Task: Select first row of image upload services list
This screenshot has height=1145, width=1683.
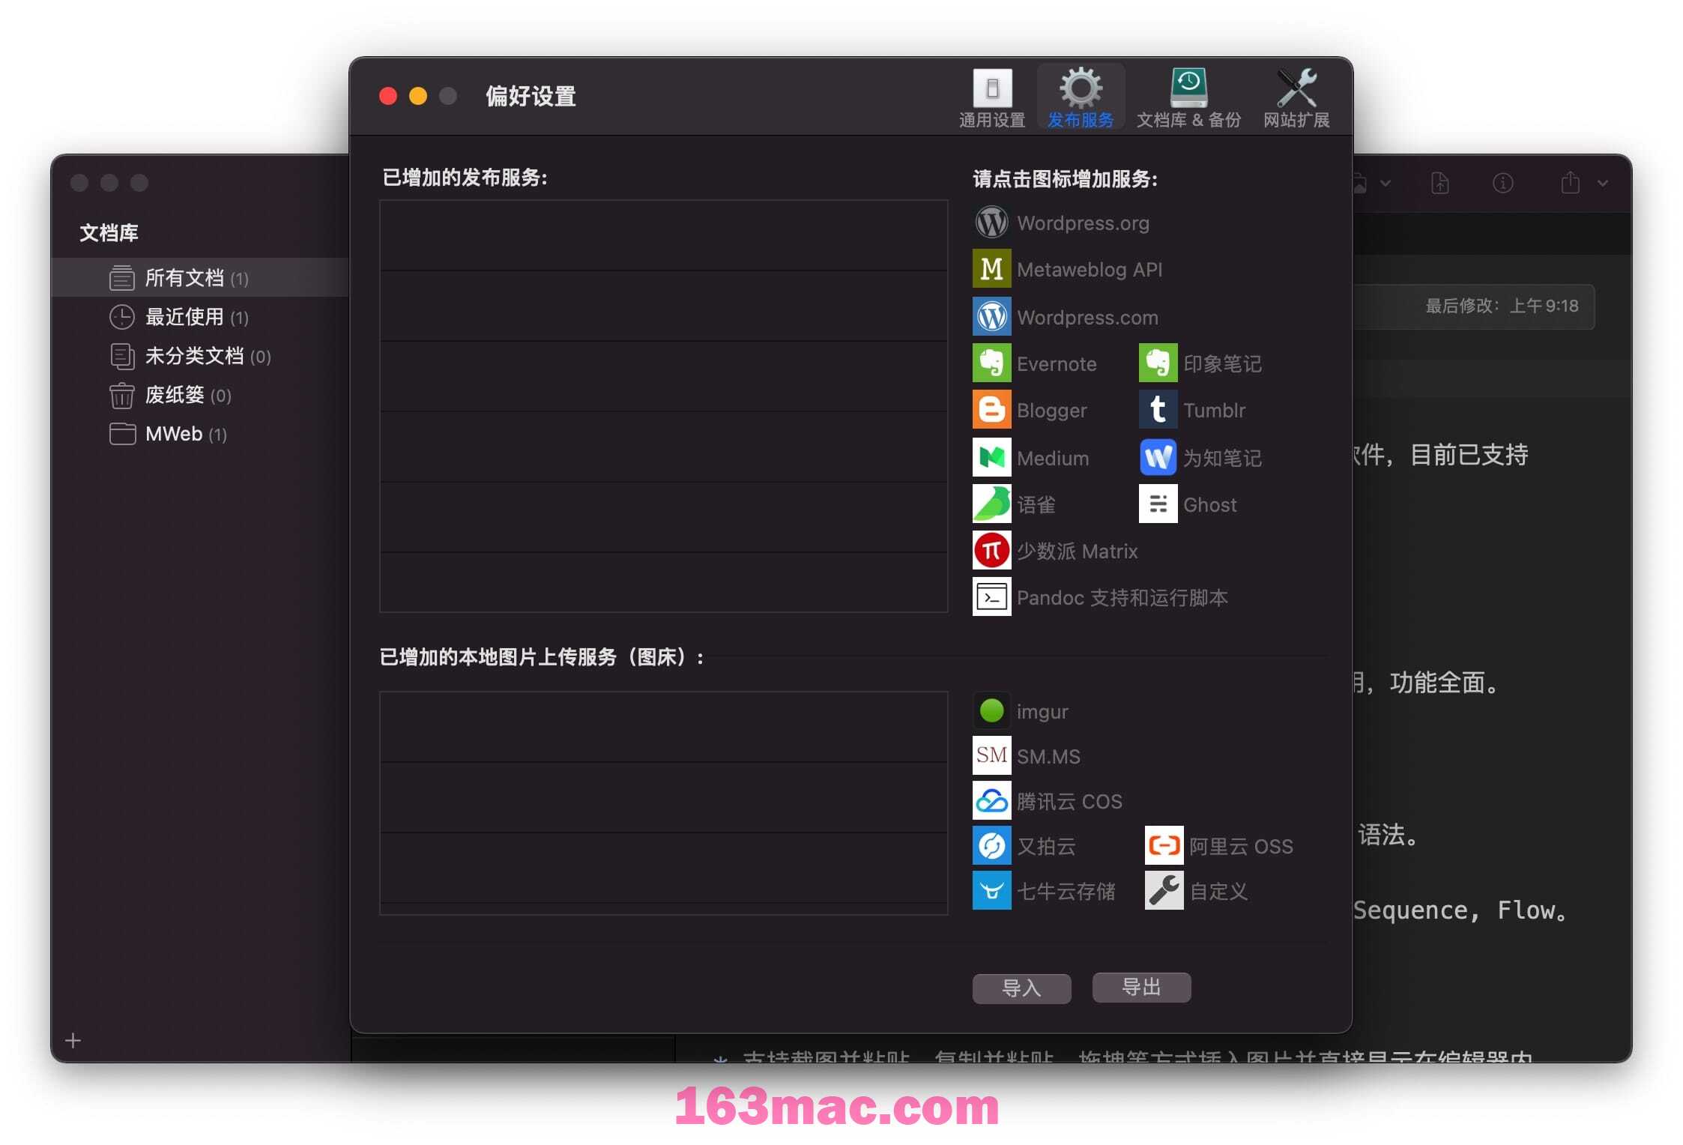Action: pyautogui.click(x=664, y=727)
